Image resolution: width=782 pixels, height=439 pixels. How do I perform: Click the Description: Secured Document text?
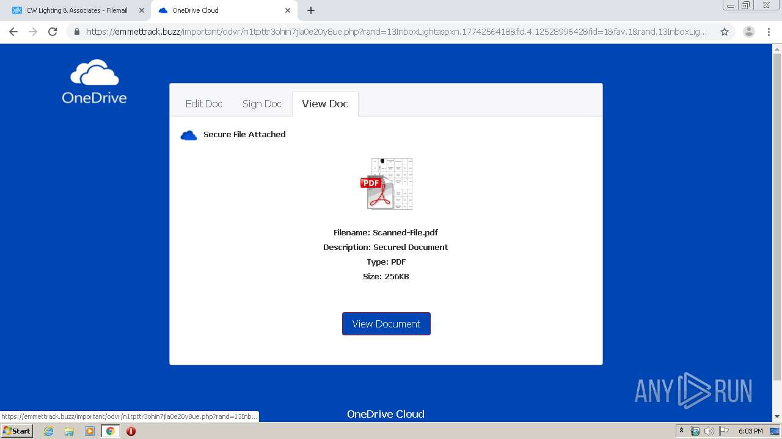(386, 247)
